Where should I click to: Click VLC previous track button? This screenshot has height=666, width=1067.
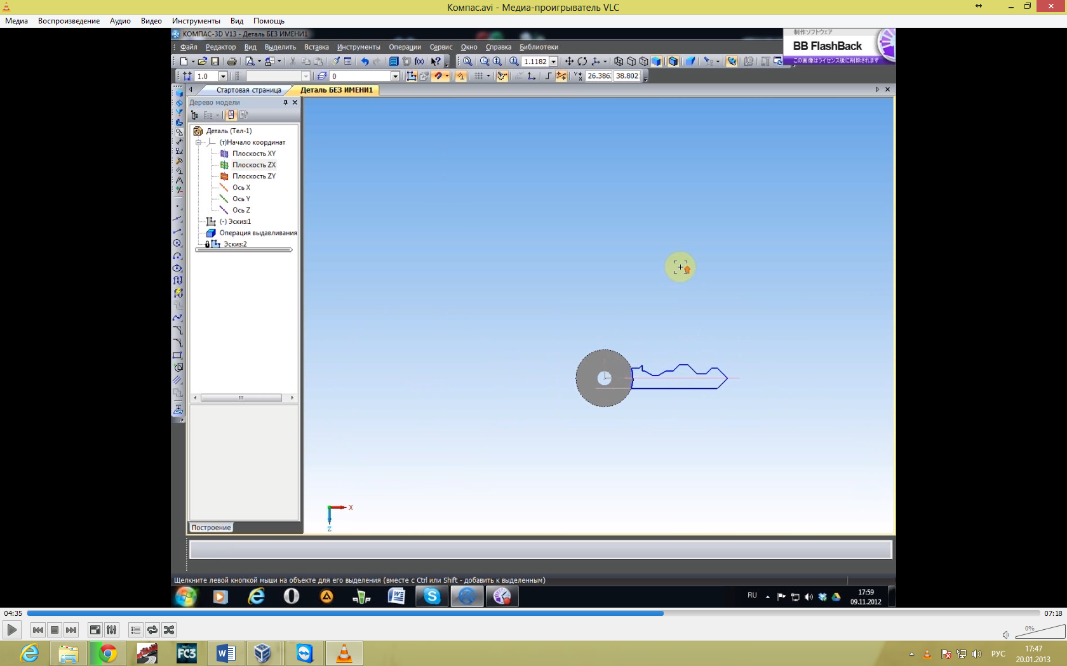coord(38,630)
